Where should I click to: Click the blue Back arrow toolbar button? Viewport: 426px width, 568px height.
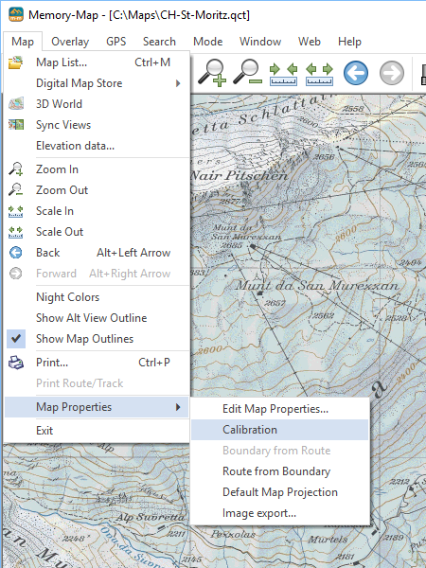356,73
